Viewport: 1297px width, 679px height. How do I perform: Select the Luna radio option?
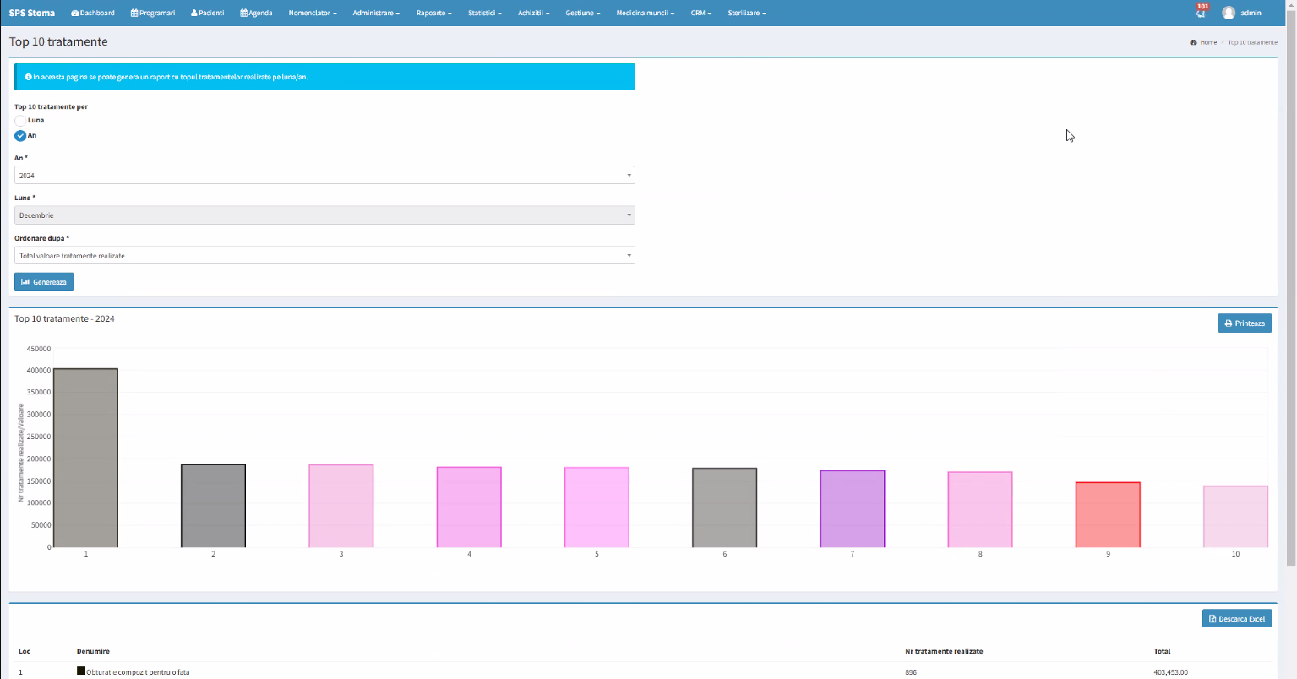[20, 121]
